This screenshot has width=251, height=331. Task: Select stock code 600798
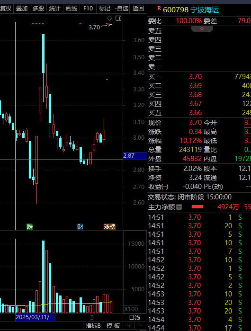(x=176, y=10)
